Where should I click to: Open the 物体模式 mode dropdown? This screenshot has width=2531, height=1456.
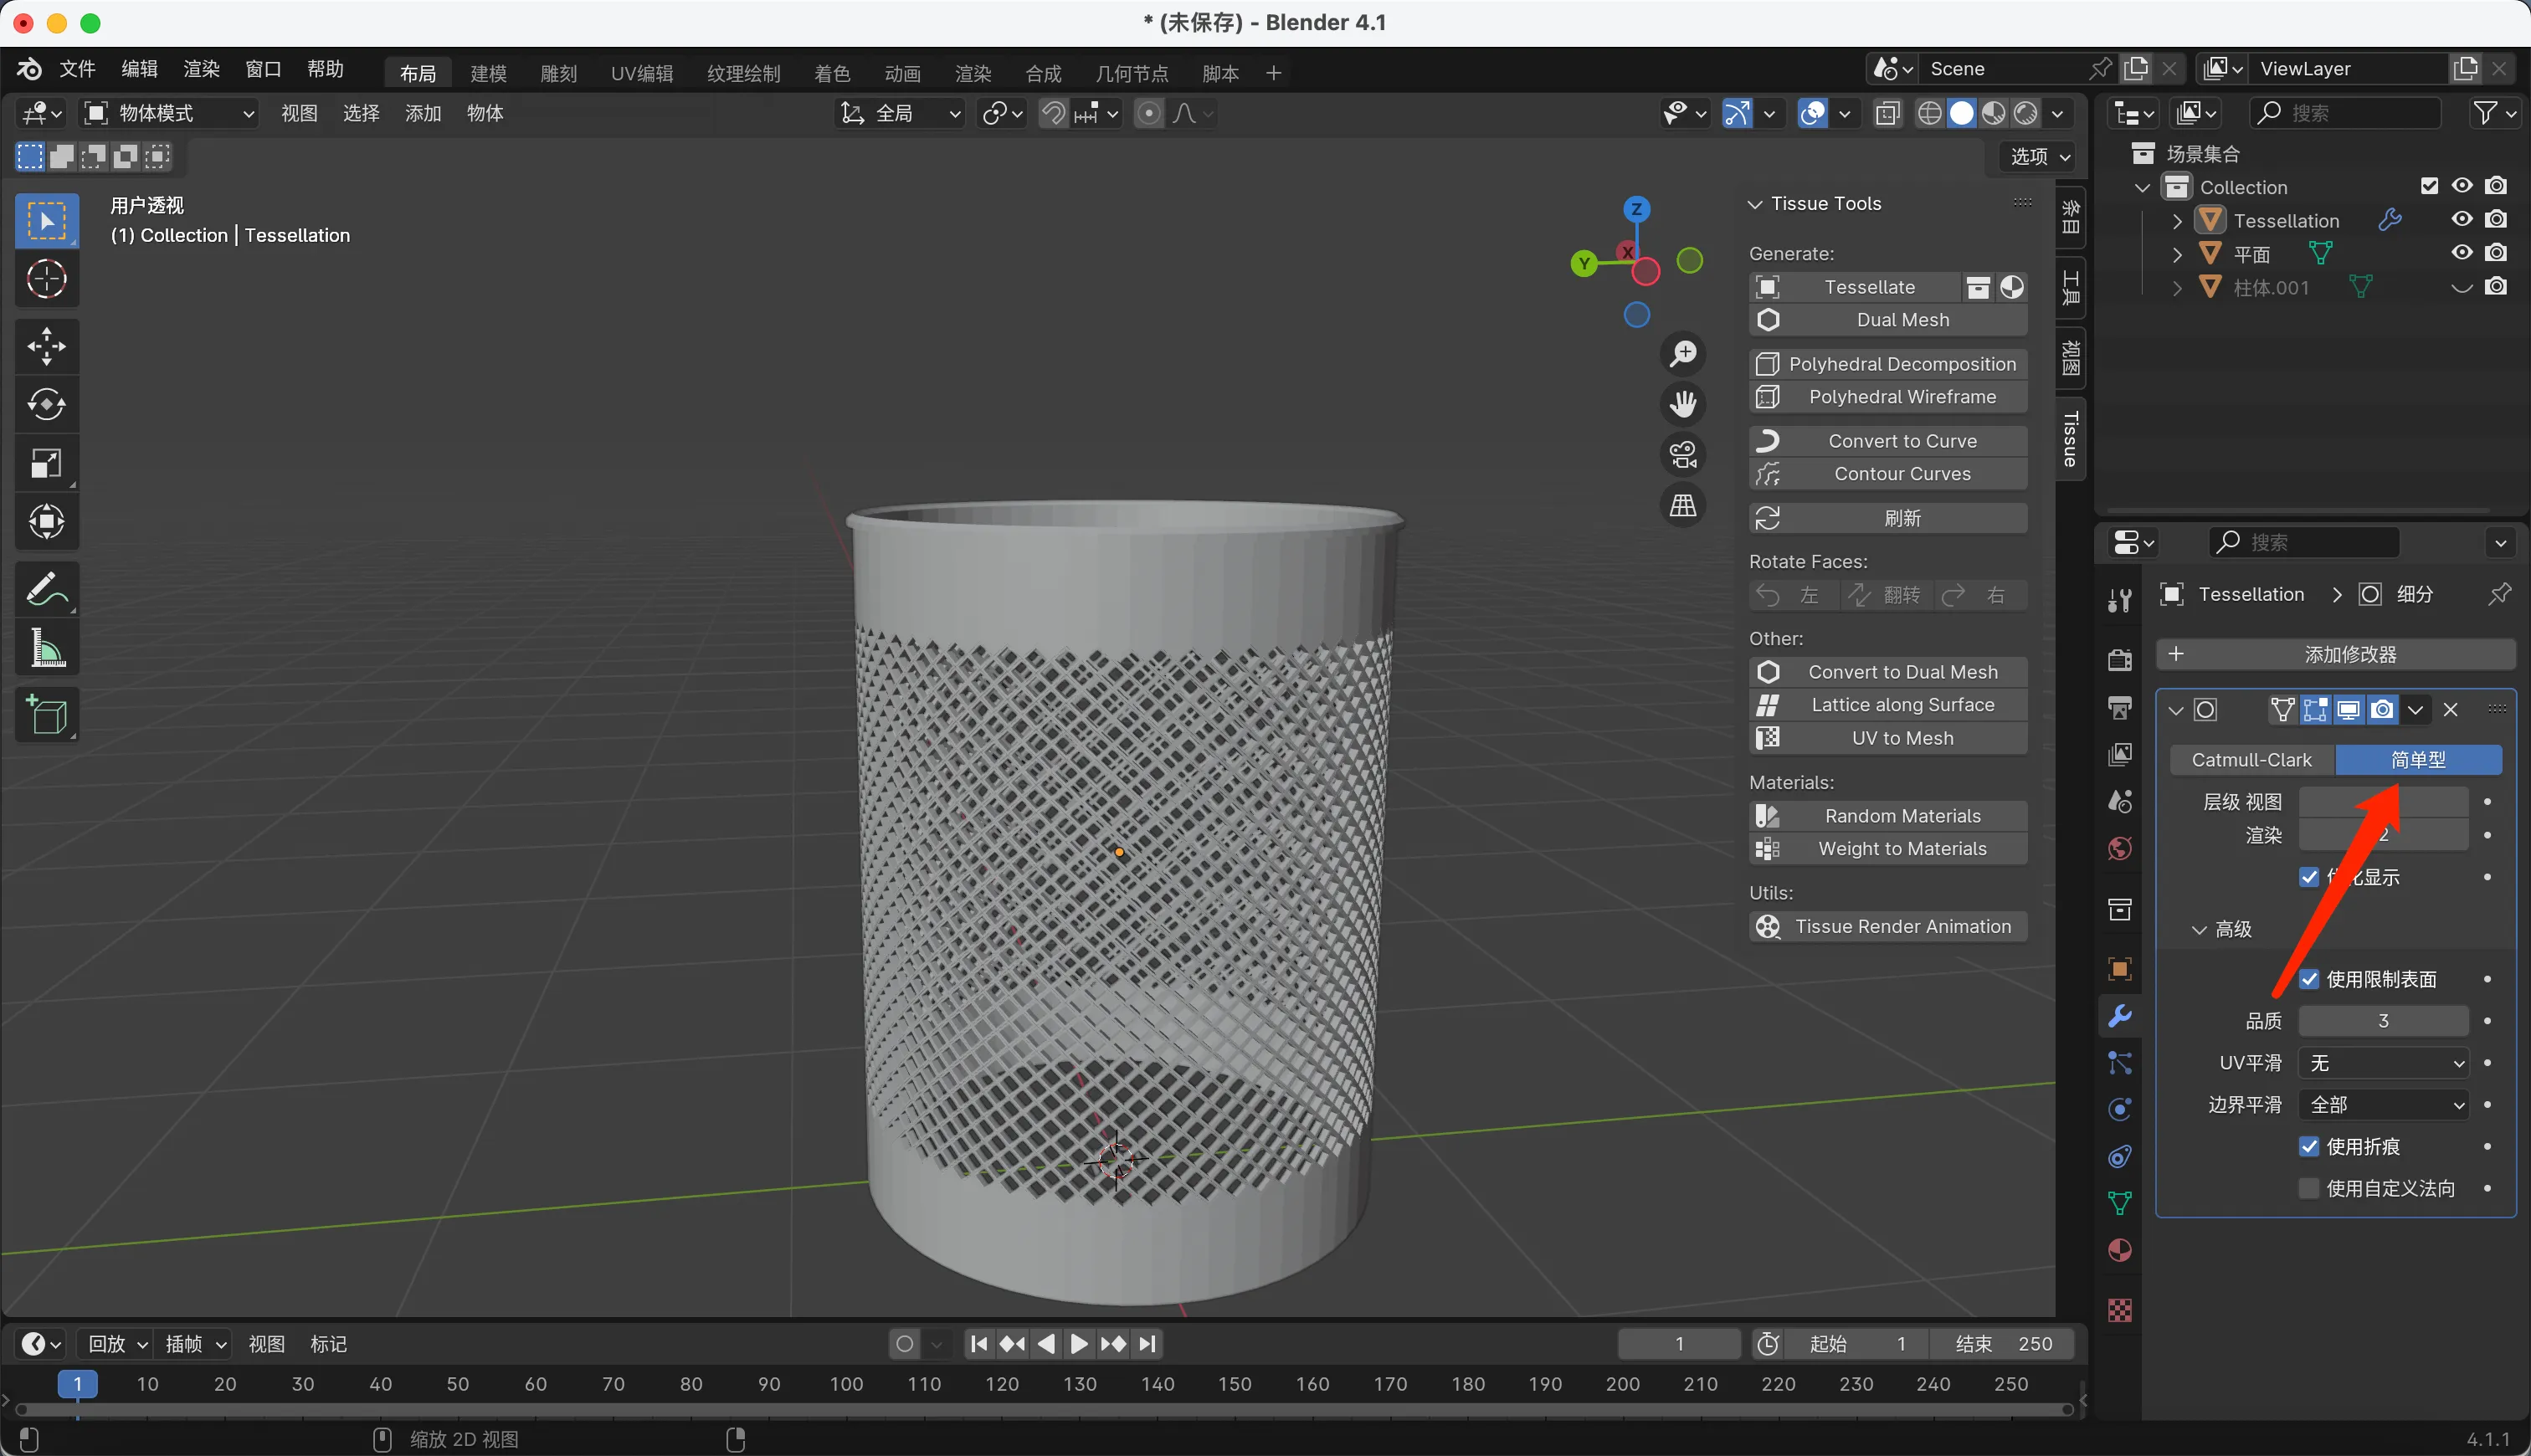click(x=168, y=113)
